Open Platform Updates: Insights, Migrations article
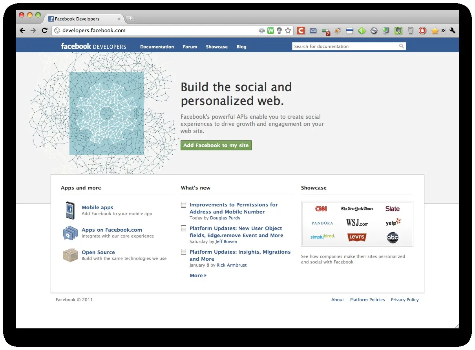Image resolution: width=475 pixels, height=350 pixels. click(240, 256)
